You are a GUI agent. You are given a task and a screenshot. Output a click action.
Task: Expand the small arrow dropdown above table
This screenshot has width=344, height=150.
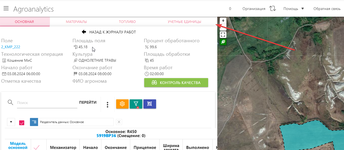(11, 122)
